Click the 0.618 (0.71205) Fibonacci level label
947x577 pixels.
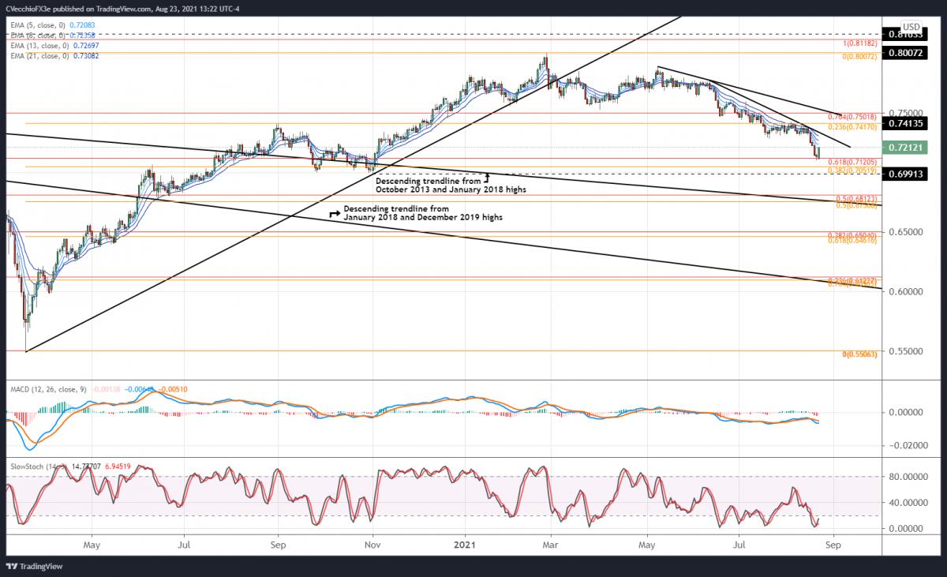(x=852, y=162)
